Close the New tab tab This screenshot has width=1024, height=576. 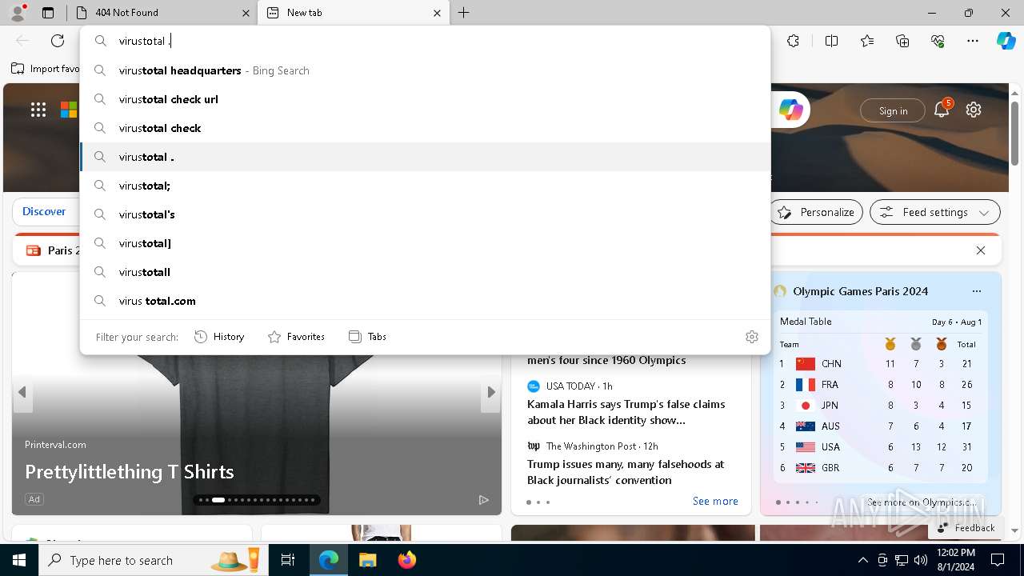tap(438, 13)
